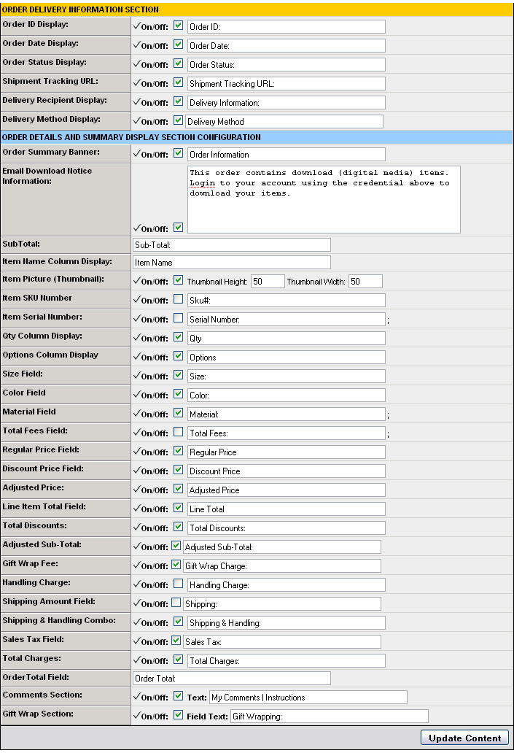This screenshot has height=753, width=514.
Task: Edit the 'Serial Number:' text field
Action: [x=286, y=320]
